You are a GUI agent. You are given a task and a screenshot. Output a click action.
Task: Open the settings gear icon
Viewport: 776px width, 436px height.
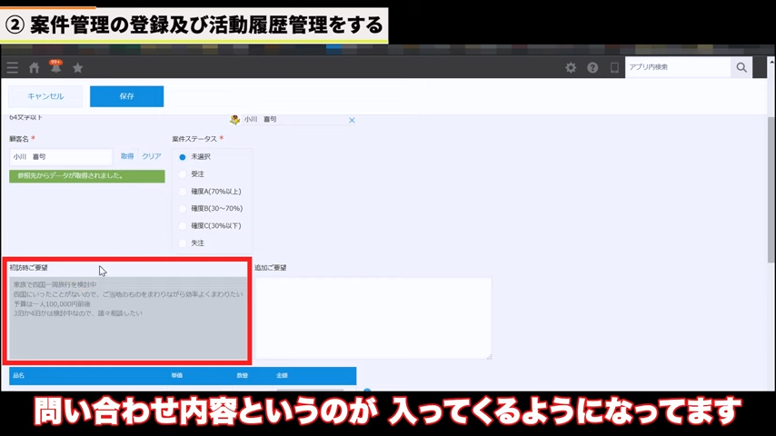[571, 67]
